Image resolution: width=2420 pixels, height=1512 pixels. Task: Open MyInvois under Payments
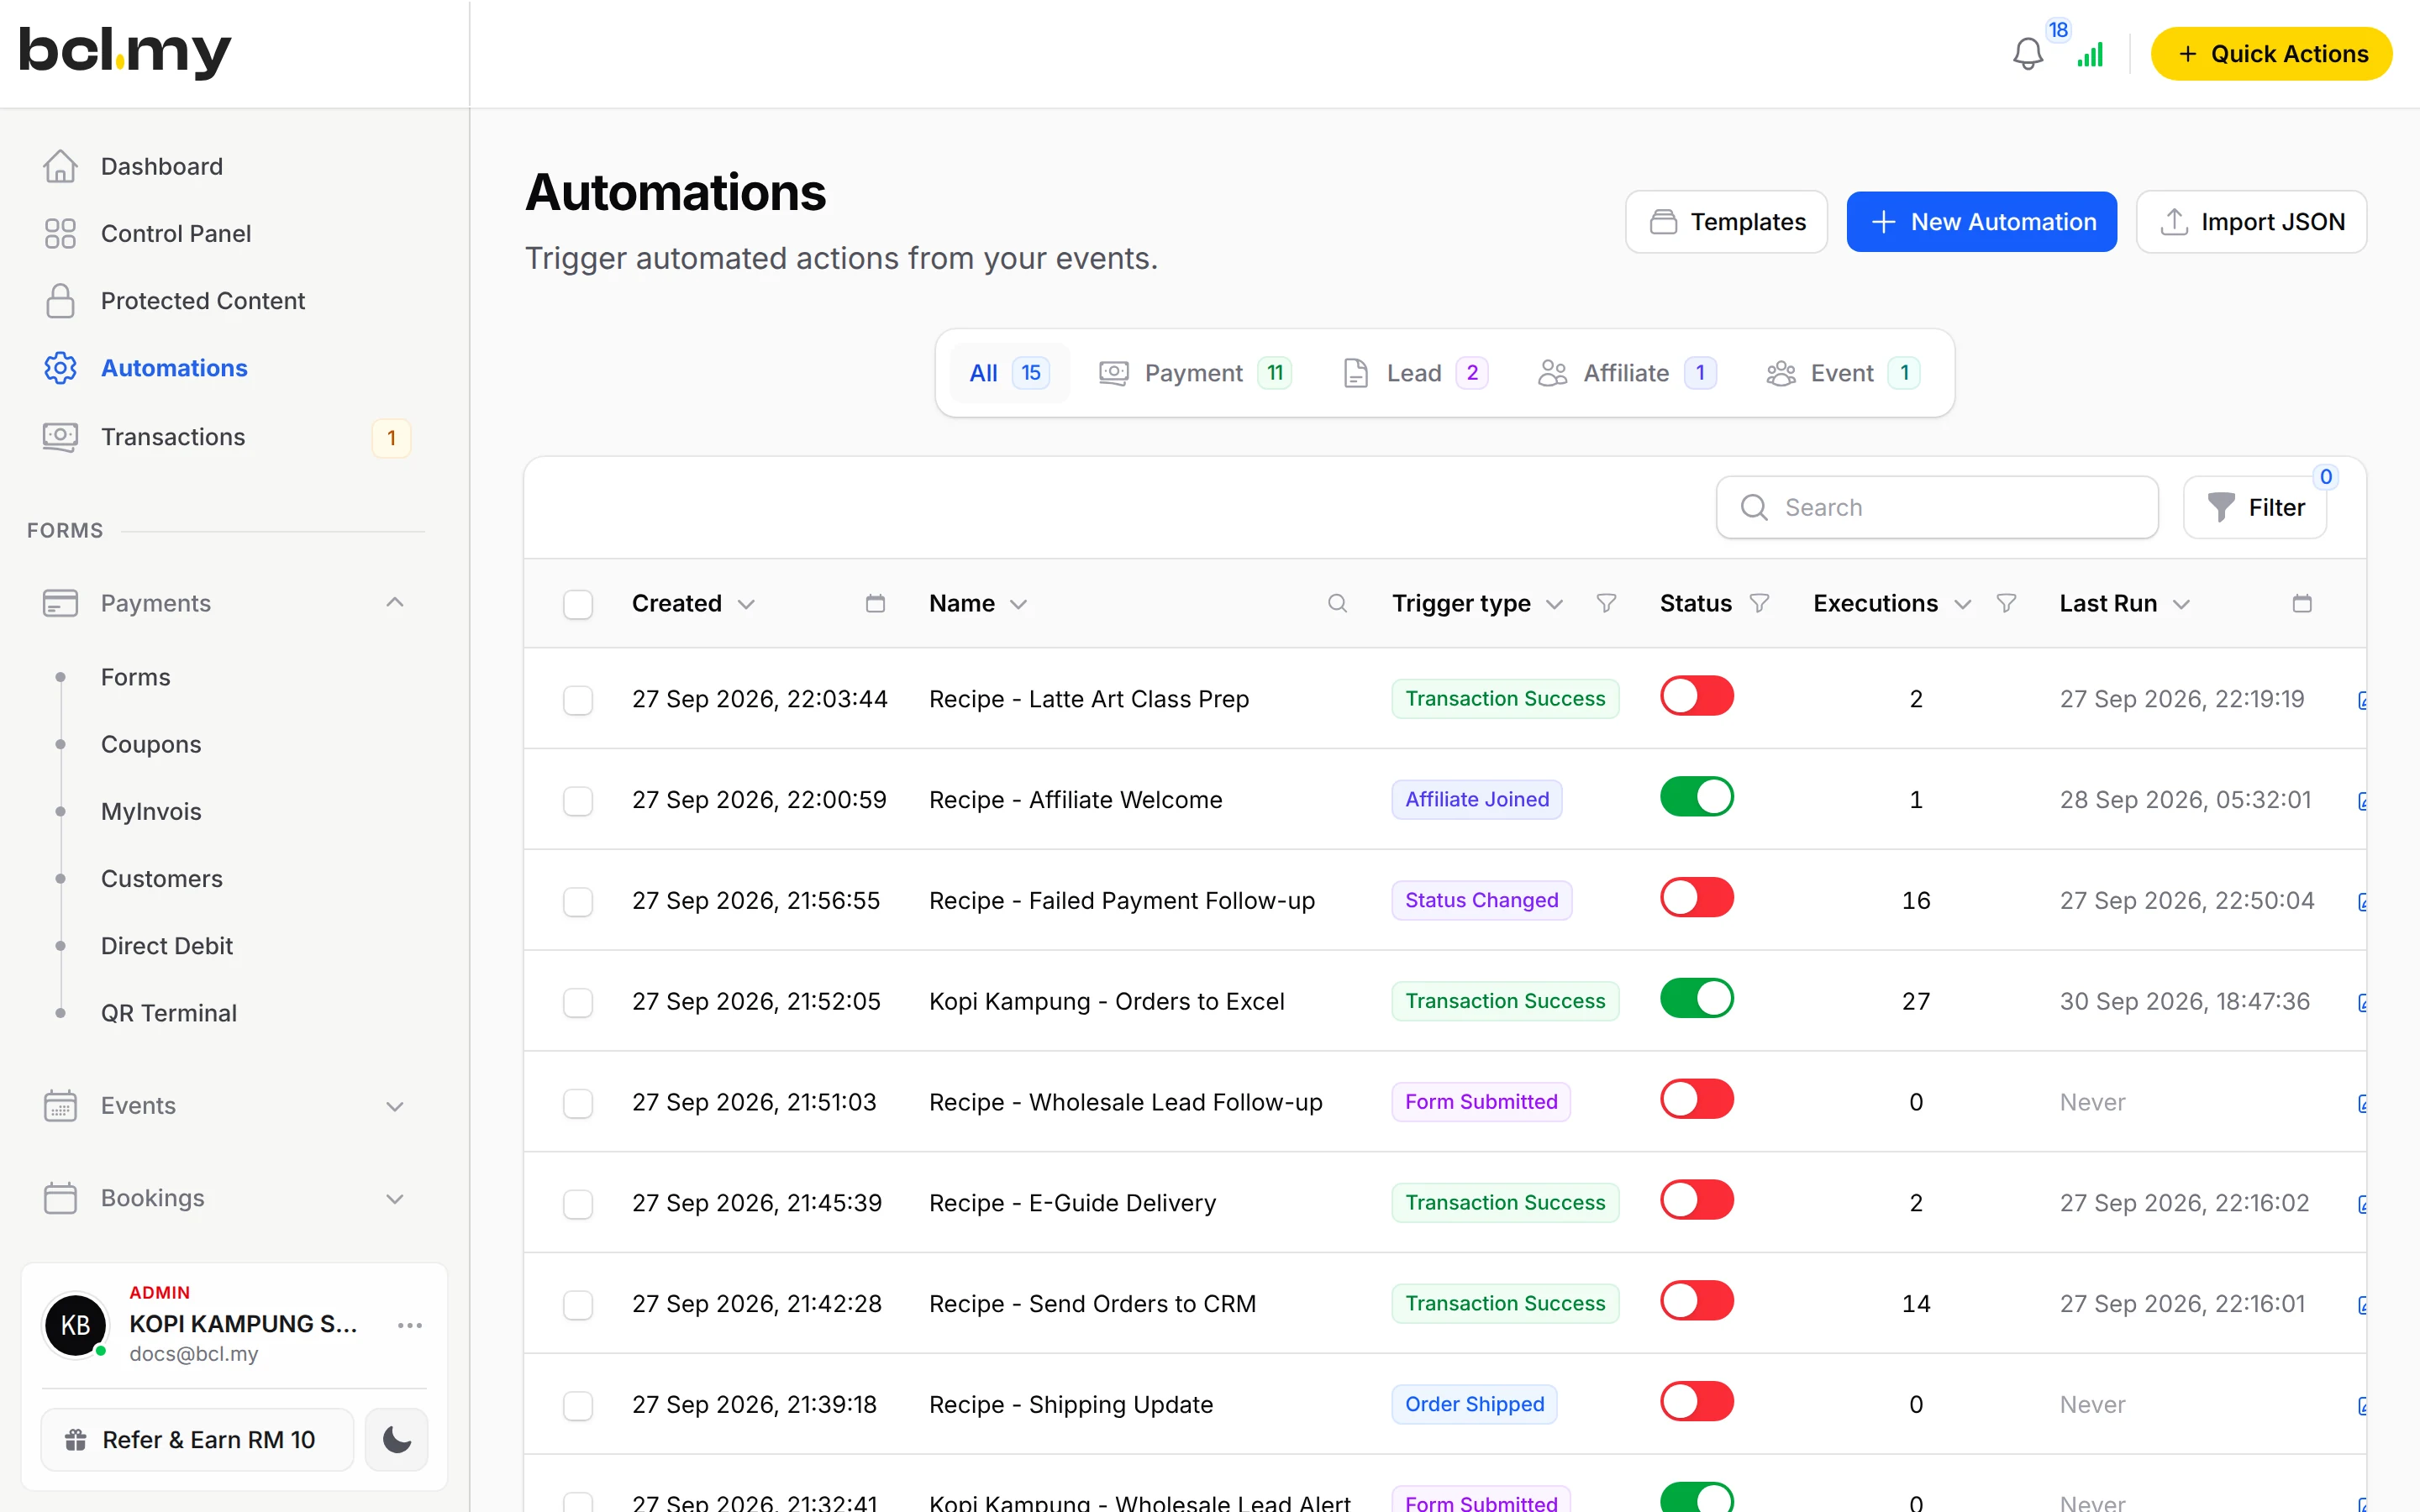pos(151,811)
